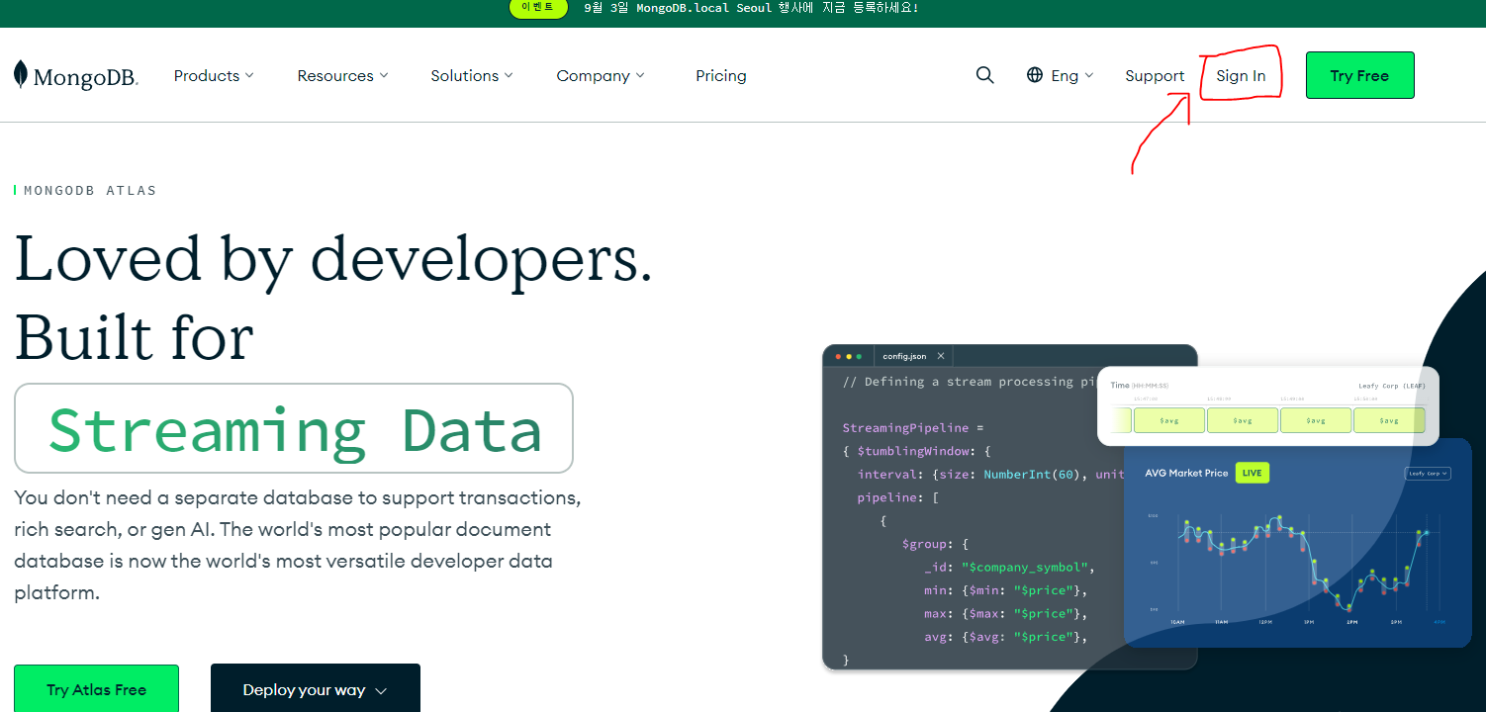Screen dimensions: 1486x712
Task: Click the "$company_symbol" code value
Action: [x=1024, y=568]
